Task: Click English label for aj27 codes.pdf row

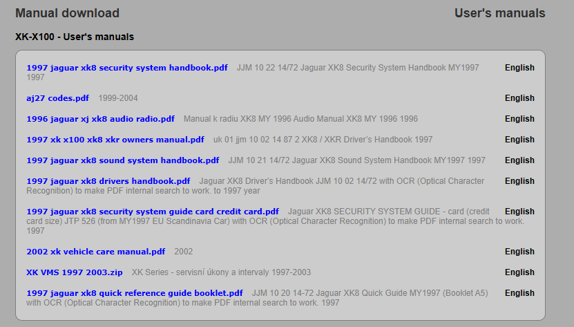Action: tap(519, 98)
